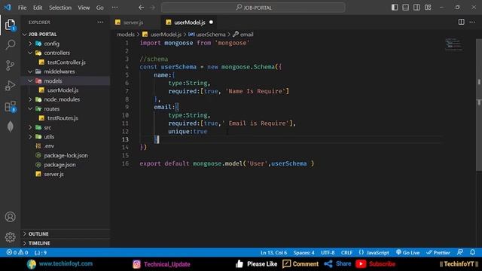Open the Search view icon
This screenshot has height=271, width=482.
(10, 45)
